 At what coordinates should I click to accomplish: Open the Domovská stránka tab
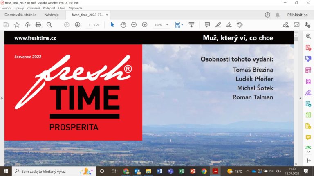coord(20,15)
